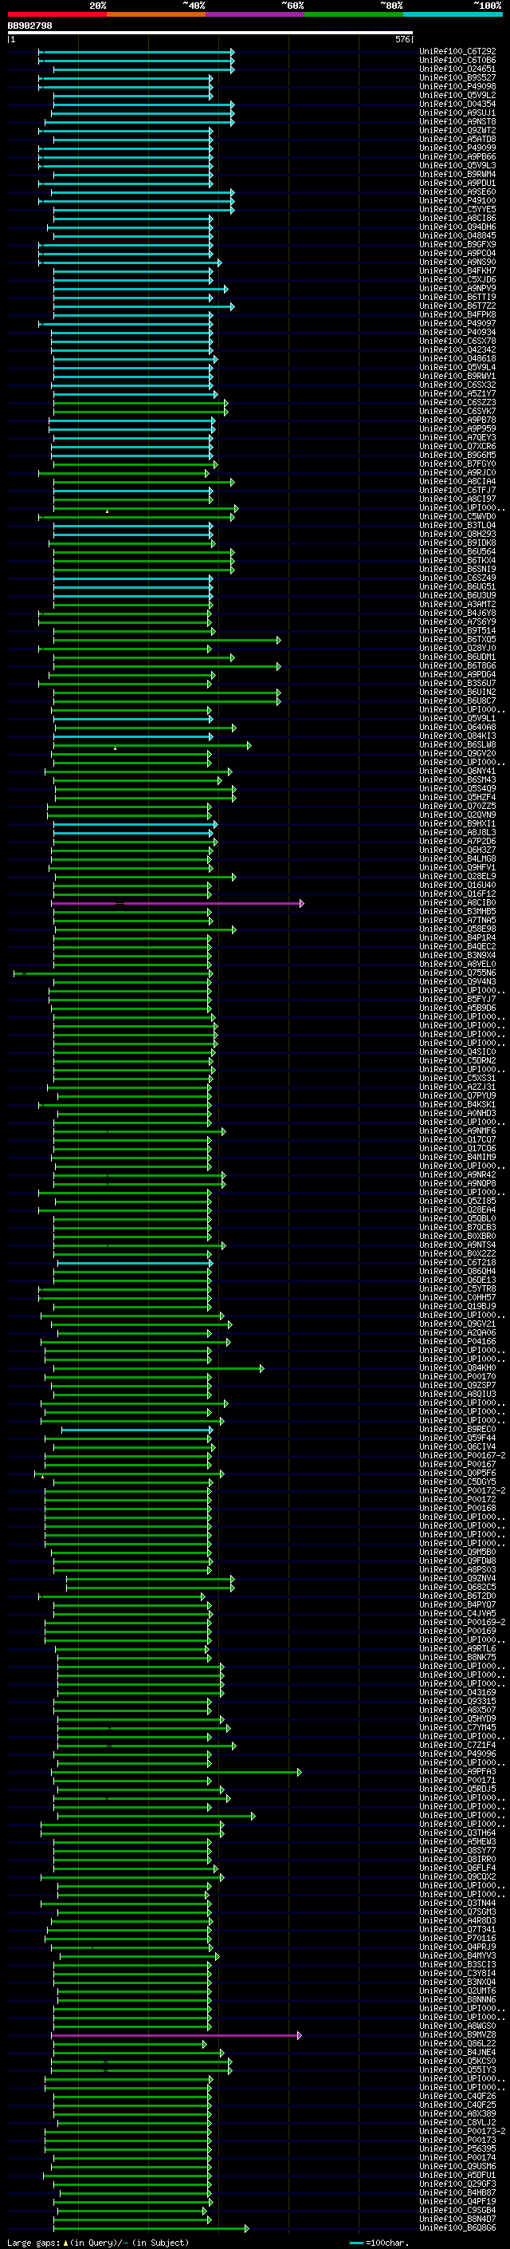Open hit UniRef100_B9S527
Screen dimensions: 510x2249
pyautogui.click(x=457, y=77)
